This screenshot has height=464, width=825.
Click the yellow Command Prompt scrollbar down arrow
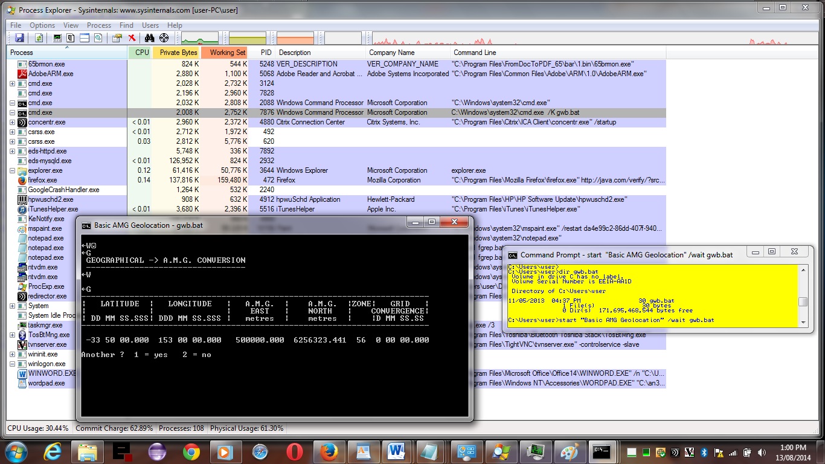pos(803,322)
